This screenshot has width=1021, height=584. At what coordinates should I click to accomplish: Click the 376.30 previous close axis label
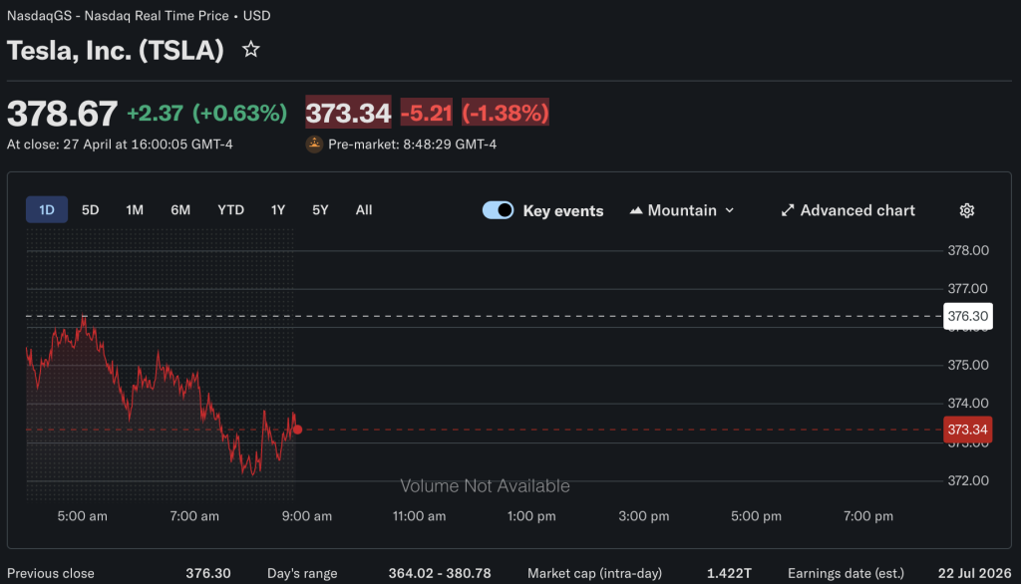(x=967, y=316)
